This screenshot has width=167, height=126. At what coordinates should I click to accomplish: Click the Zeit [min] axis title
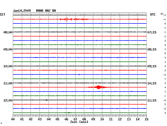pos(79,122)
